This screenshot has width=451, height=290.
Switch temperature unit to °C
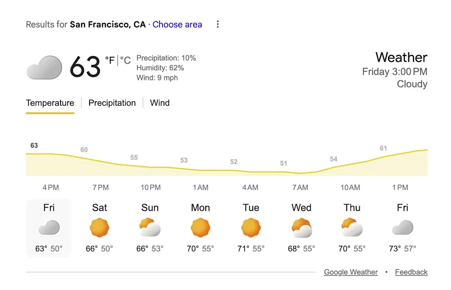tap(125, 60)
